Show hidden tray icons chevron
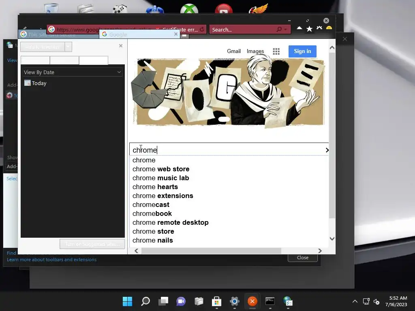This screenshot has height=311, width=415. pyautogui.click(x=355, y=301)
